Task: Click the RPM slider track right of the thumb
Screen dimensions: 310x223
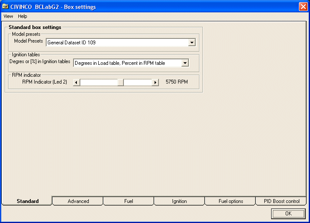Action: pos(137,82)
